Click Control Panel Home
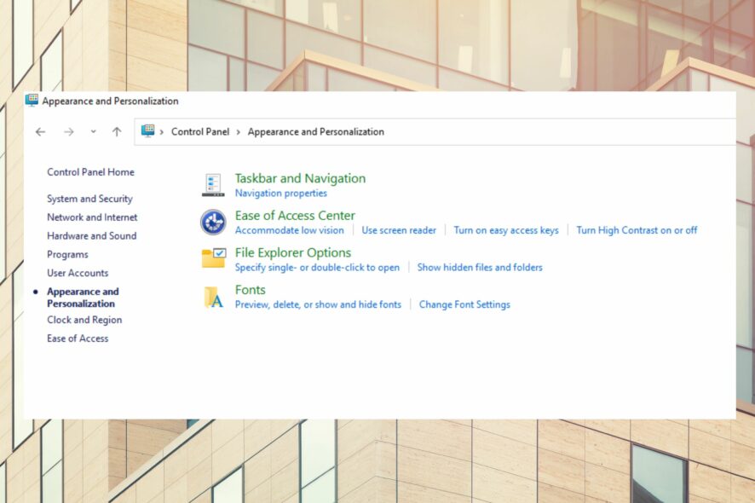Image resolution: width=755 pixels, height=503 pixels. (90, 171)
